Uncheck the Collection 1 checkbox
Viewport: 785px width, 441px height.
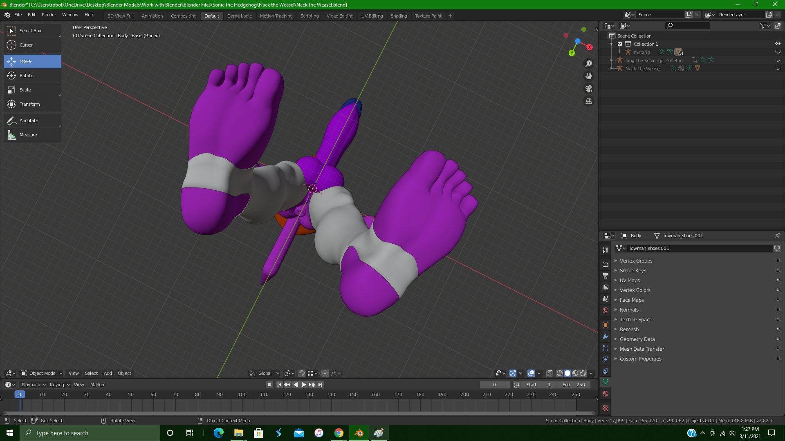(x=620, y=44)
